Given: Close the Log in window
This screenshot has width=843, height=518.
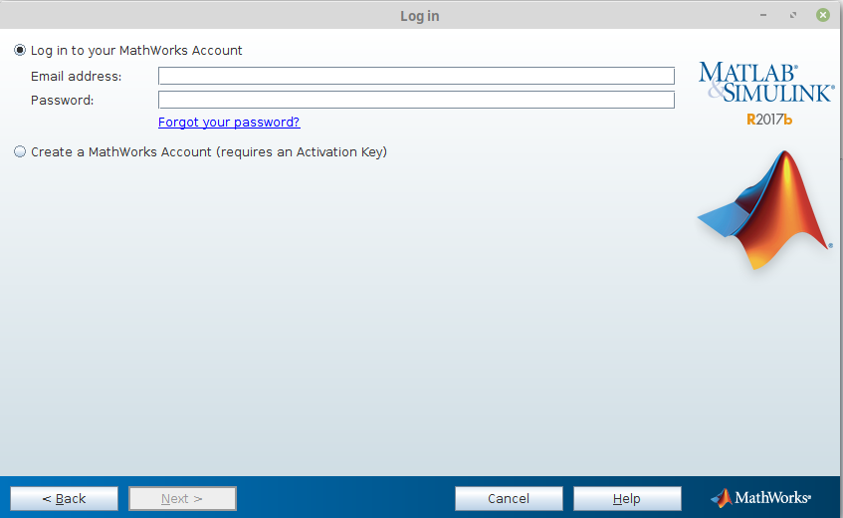Looking at the screenshot, I should 823,16.
